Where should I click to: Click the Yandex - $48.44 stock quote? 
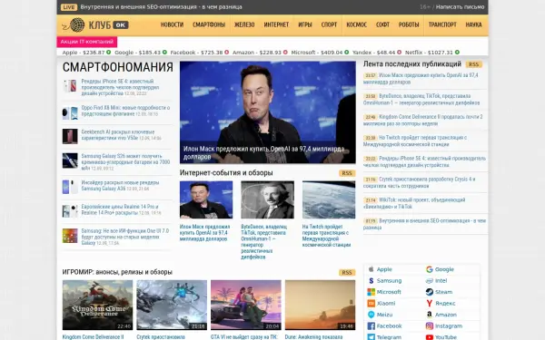[377, 53]
